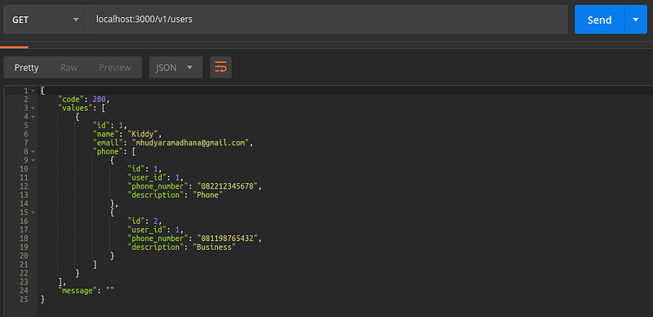The width and height of the screenshot is (653, 317).
Task: Collapse the first phone object at line 9
Action: [x=33, y=160]
